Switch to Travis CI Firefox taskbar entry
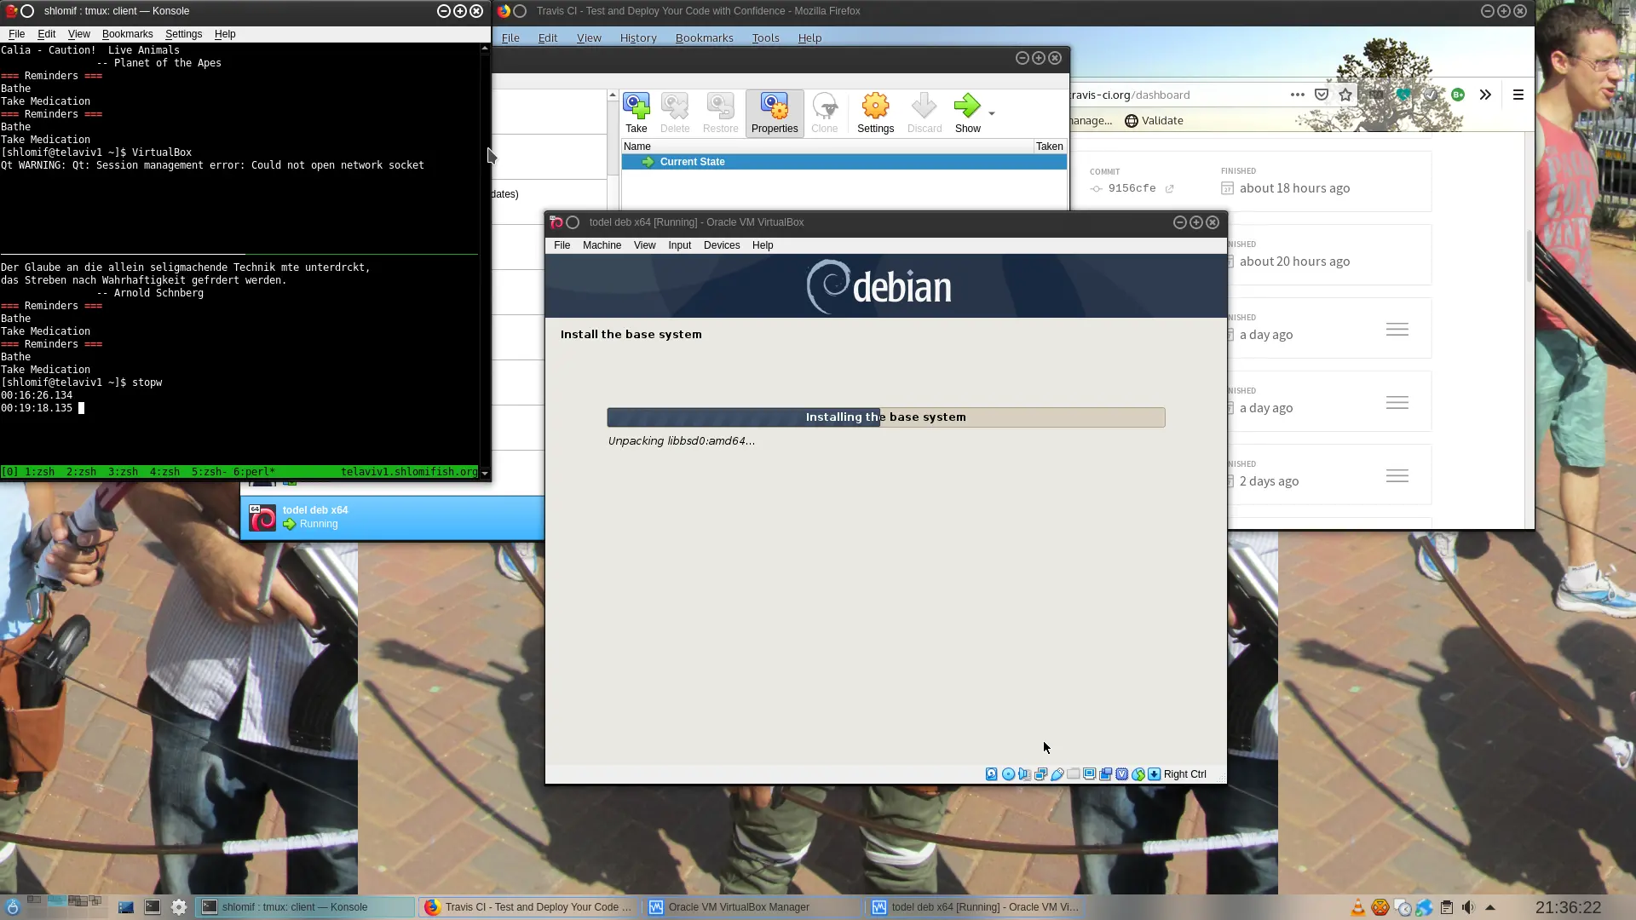Image resolution: width=1636 pixels, height=920 pixels. tap(528, 907)
